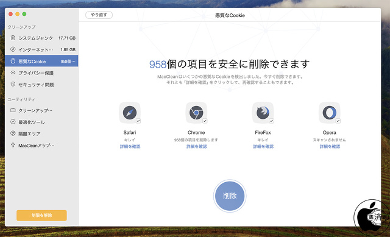
Task: Open 詳細を確認 link under Opera
Action: (x=330, y=146)
